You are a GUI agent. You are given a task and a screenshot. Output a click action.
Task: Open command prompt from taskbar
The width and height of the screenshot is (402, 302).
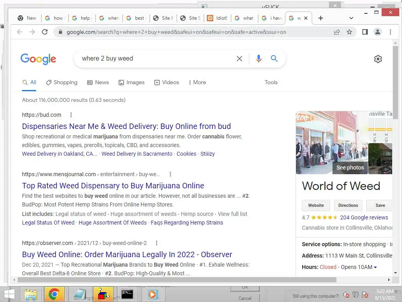tap(127, 294)
